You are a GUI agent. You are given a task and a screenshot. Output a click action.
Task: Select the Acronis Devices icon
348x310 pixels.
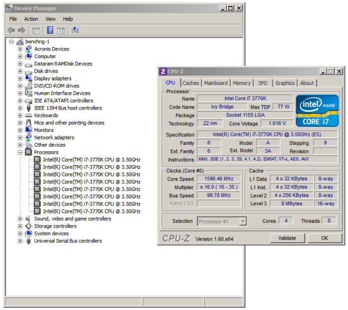(x=28, y=49)
